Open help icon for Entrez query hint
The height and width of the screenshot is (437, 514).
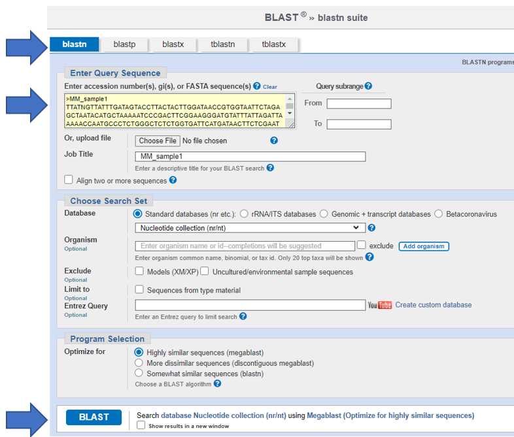[243, 316]
